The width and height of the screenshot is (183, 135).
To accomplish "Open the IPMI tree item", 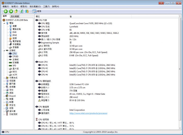I will (14, 35).
